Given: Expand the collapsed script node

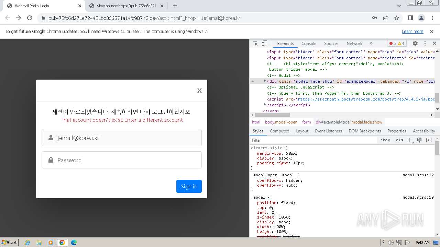Looking at the screenshot, I should (x=265, y=104).
